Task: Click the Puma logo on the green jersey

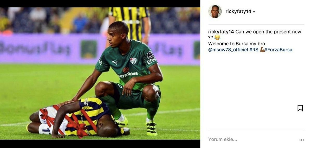Action: [115, 62]
